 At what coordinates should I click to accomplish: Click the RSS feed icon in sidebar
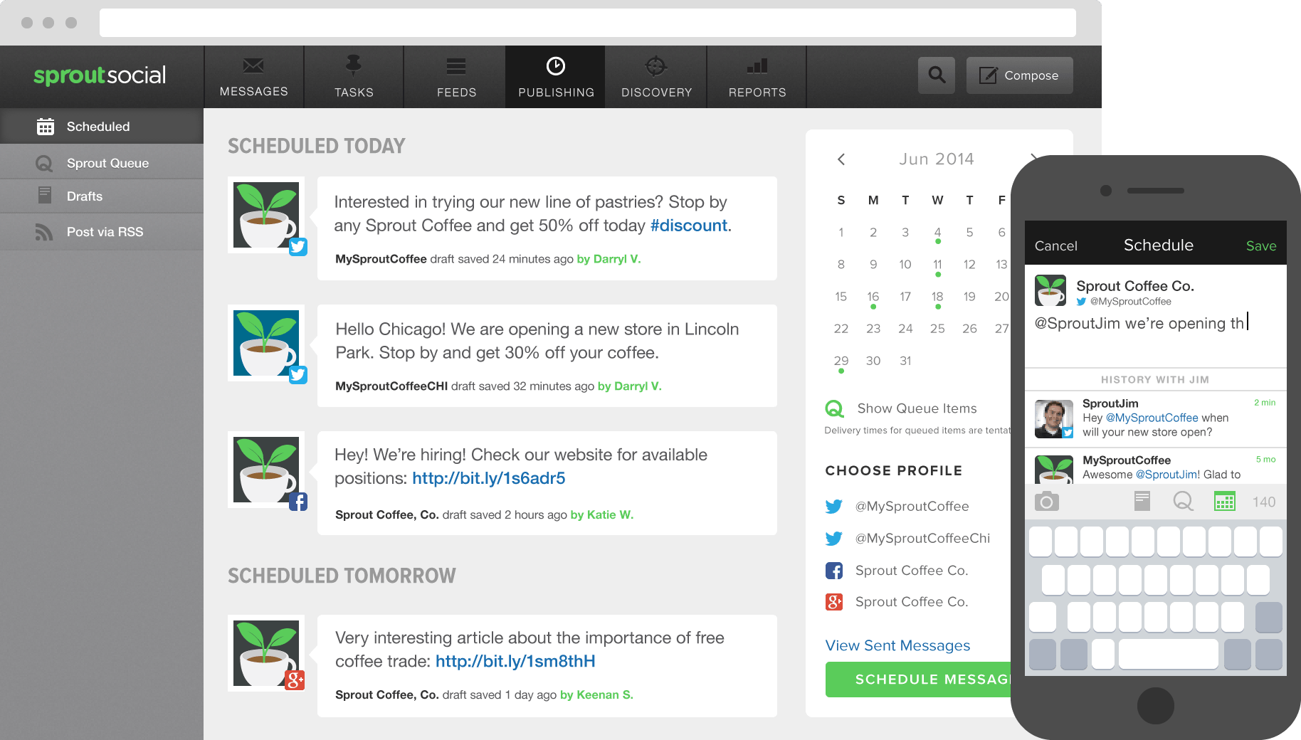click(44, 232)
